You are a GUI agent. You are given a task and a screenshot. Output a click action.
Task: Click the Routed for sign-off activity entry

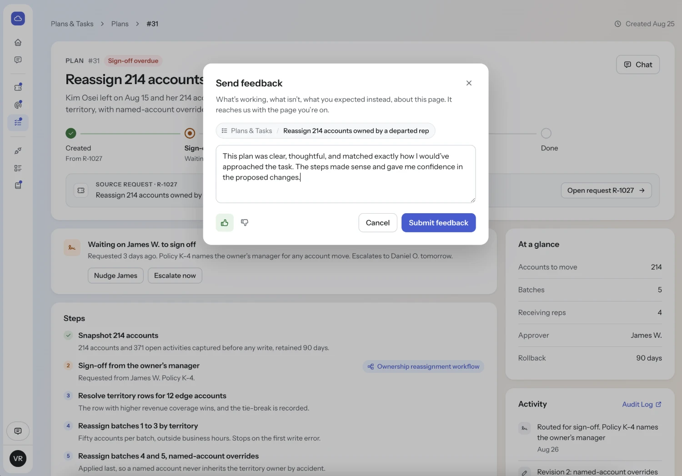590,438
